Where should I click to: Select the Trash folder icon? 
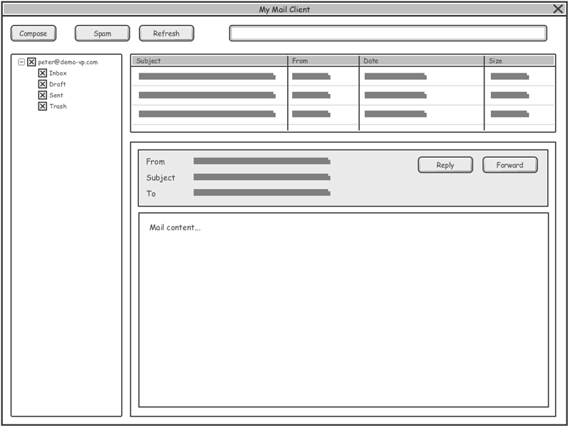coord(42,106)
